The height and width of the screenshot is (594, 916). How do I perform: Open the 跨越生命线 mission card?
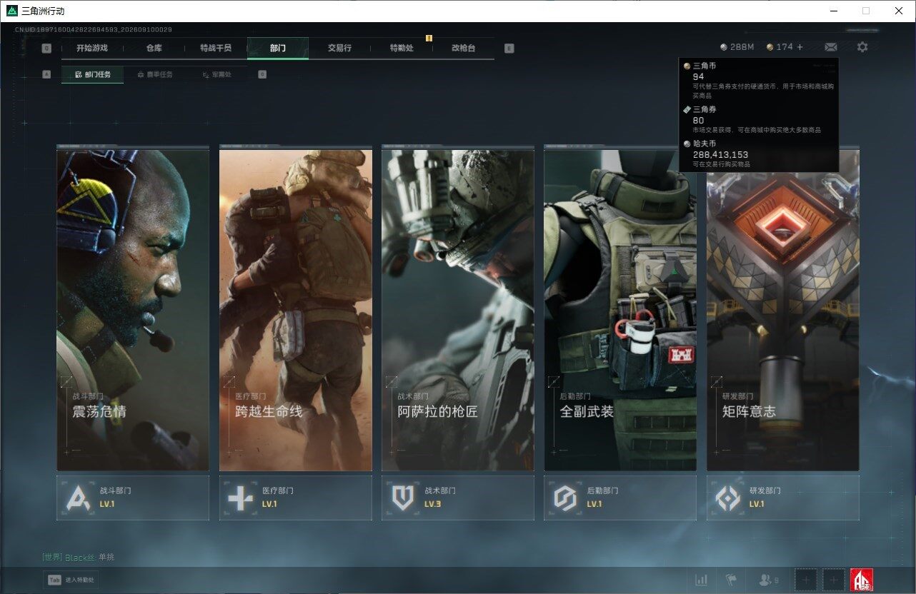(x=296, y=309)
